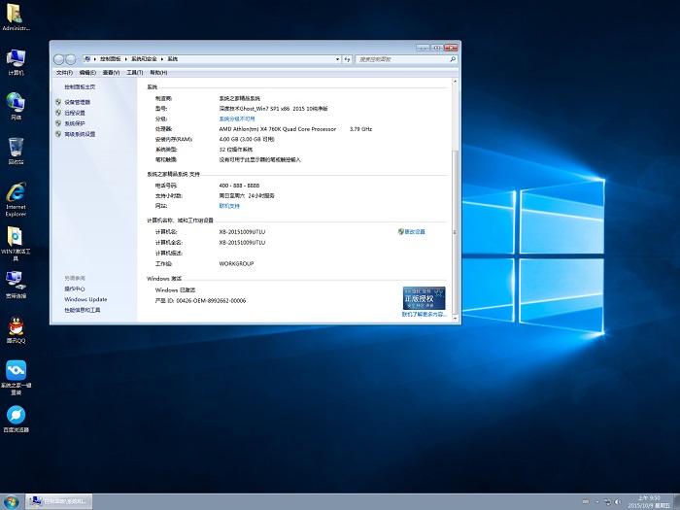The width and height of the screenshot is (680, 510).
Task: Click scrollbar up arrow in system window
Action: (x=455, y=82)
